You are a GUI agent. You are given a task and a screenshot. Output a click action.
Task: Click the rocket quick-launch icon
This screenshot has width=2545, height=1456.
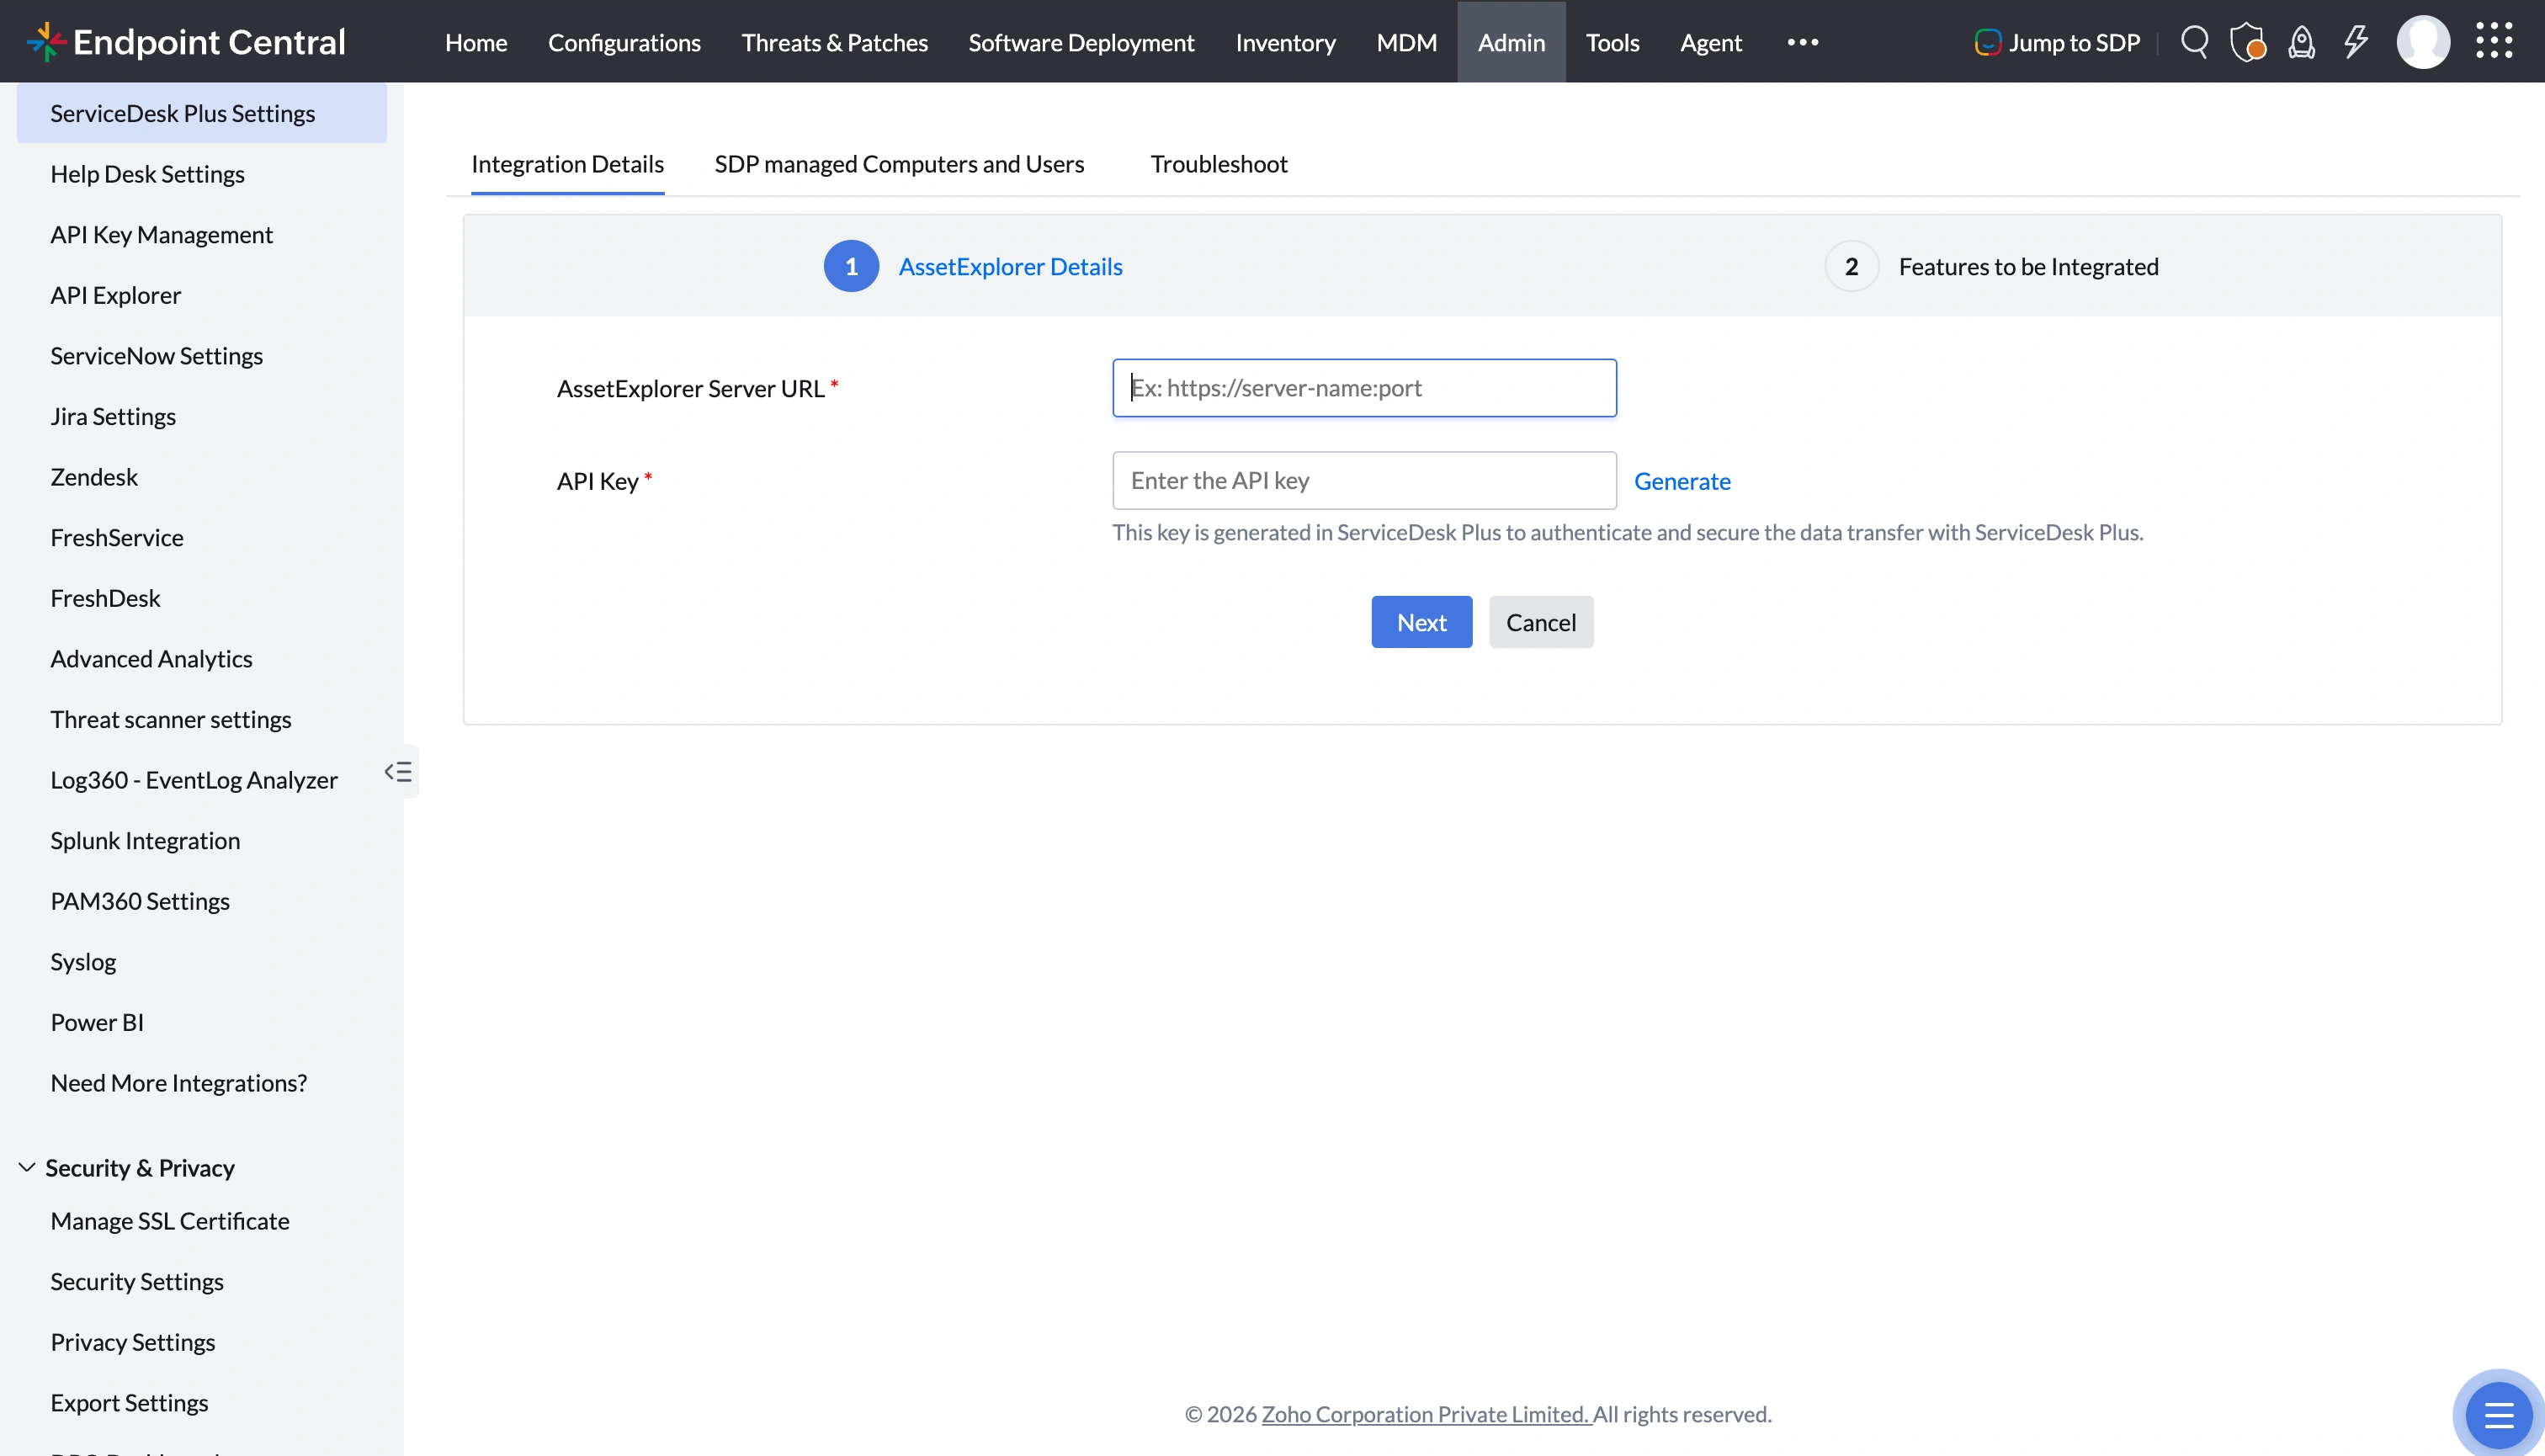(x=2301, y=42)
